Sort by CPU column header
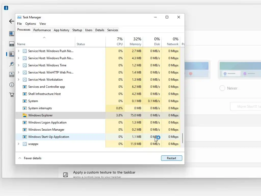 click(115, 42)
